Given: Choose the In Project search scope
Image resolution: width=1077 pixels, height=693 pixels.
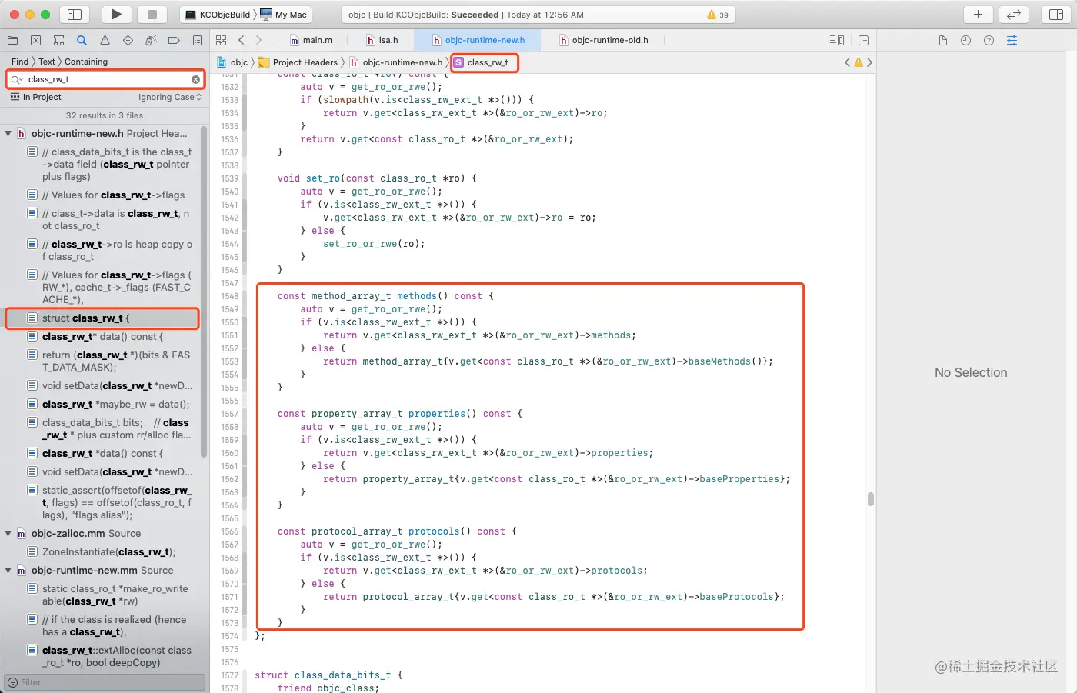Looking at the screenshot, I should pyautogui.click(x=36, y=97).
